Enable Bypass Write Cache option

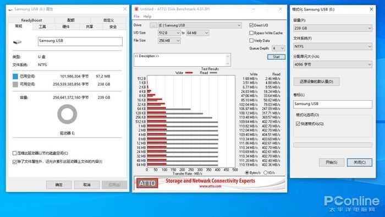(251, 33)
